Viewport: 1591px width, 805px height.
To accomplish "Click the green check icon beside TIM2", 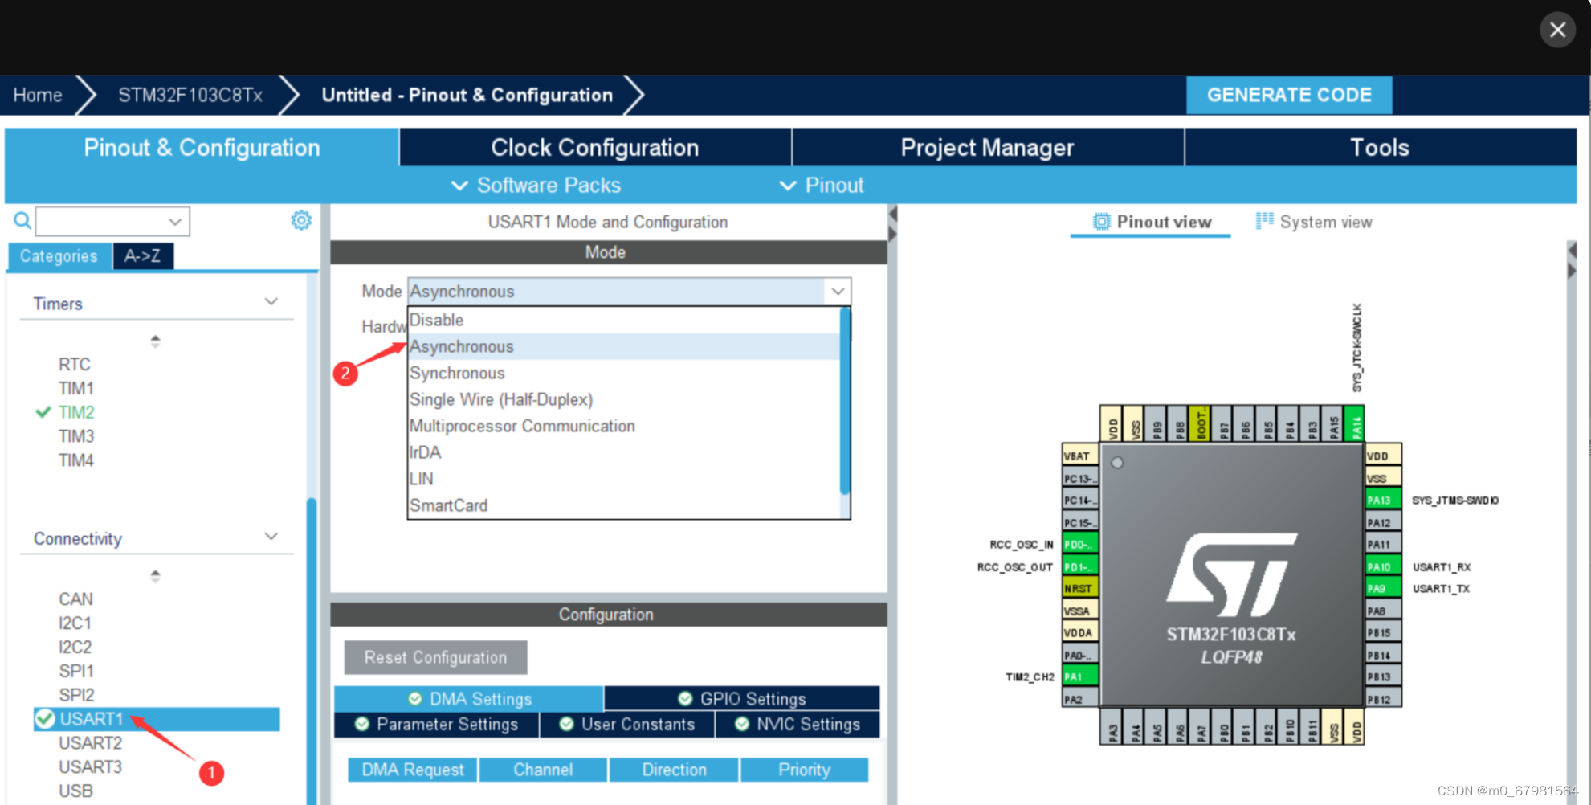I will [x=43, y=412].
